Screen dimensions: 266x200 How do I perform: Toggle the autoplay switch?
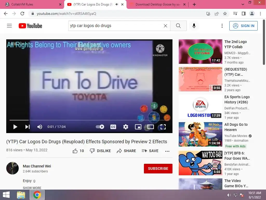click(x=100, y=127)
